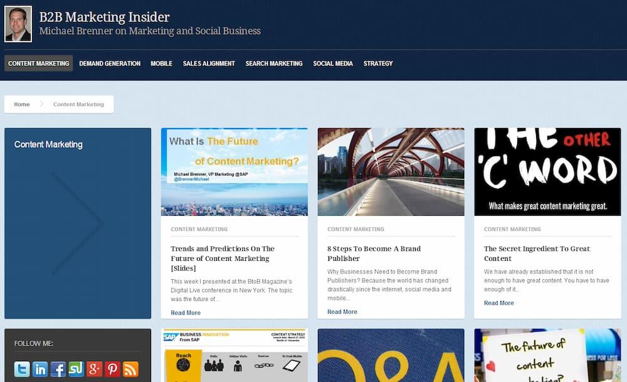This screenshot has width=627, height=382.
Task: Click the bridge photo thumbnail
Action: pos(391,171)
